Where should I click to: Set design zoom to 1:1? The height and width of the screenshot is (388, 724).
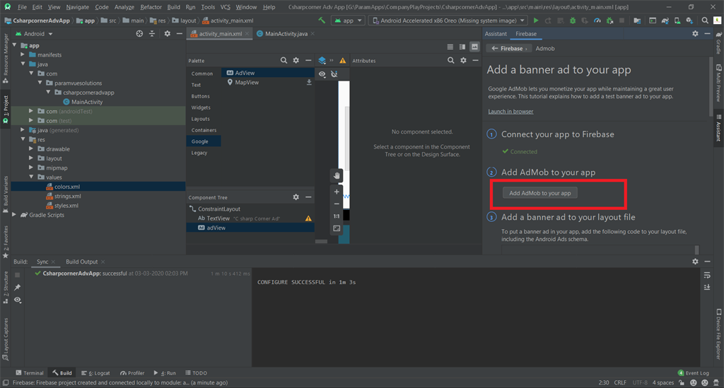coord(337,216)
